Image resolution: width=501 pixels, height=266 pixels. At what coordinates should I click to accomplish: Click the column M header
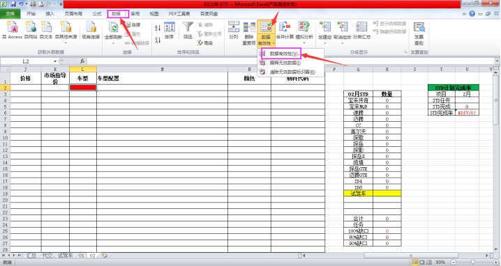163,69
